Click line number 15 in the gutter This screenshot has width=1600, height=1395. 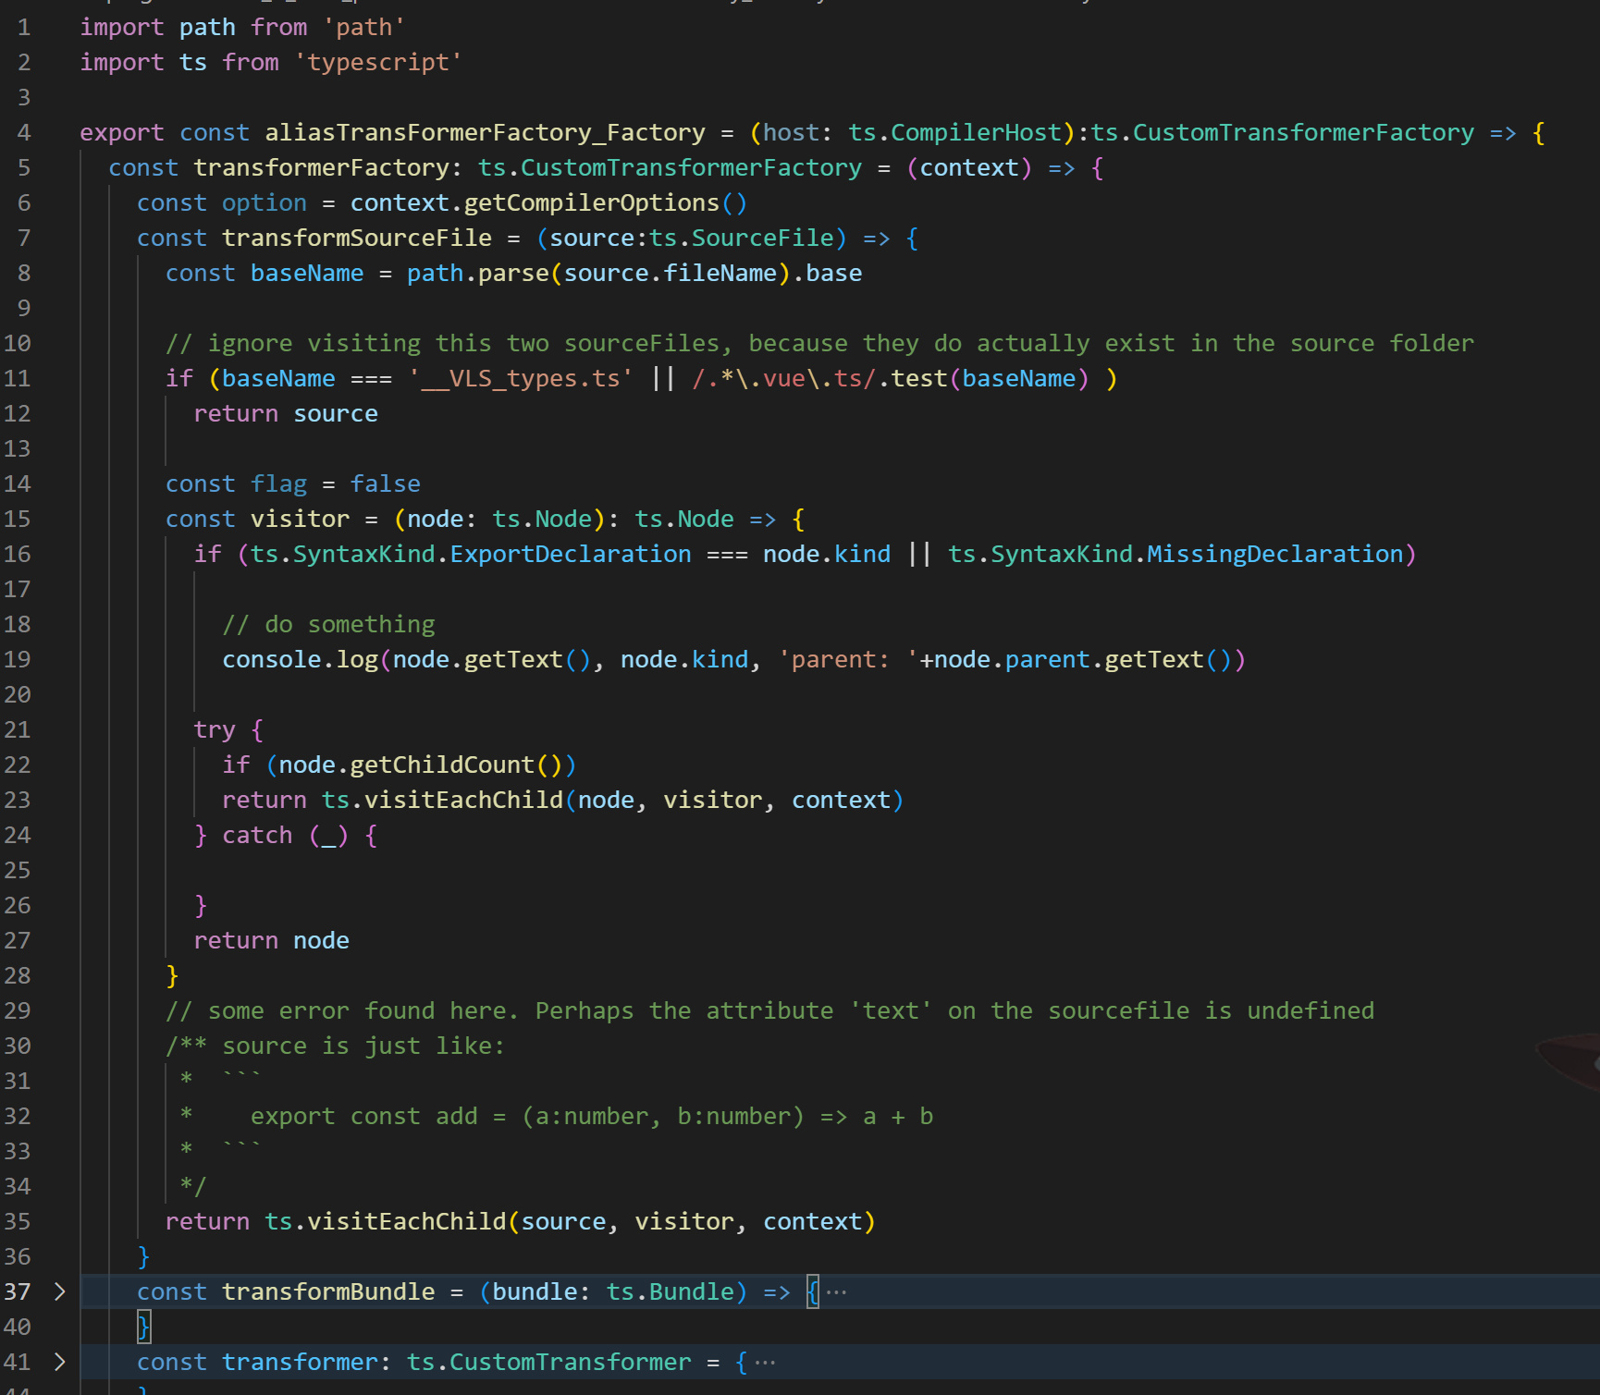click(18, 519)
